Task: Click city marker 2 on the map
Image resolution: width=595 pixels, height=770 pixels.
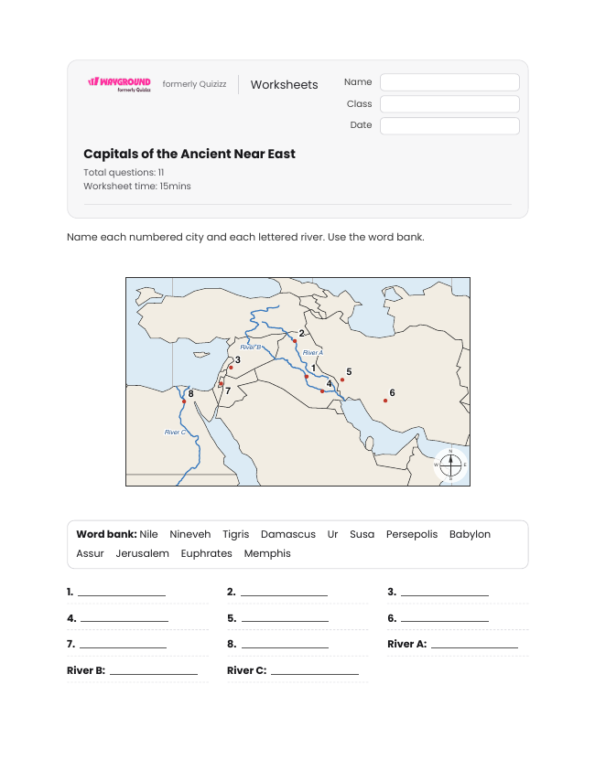Action: (295, 341)
